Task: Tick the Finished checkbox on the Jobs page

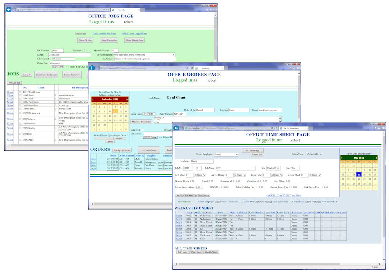Action: coord(83,51)
